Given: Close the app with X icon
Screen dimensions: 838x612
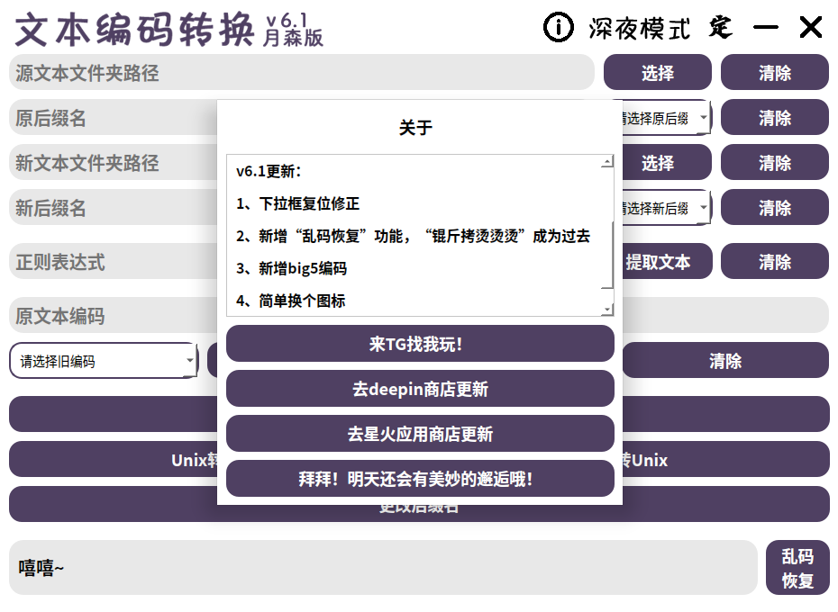Looking at the screenshot, I should coord(810,27).
